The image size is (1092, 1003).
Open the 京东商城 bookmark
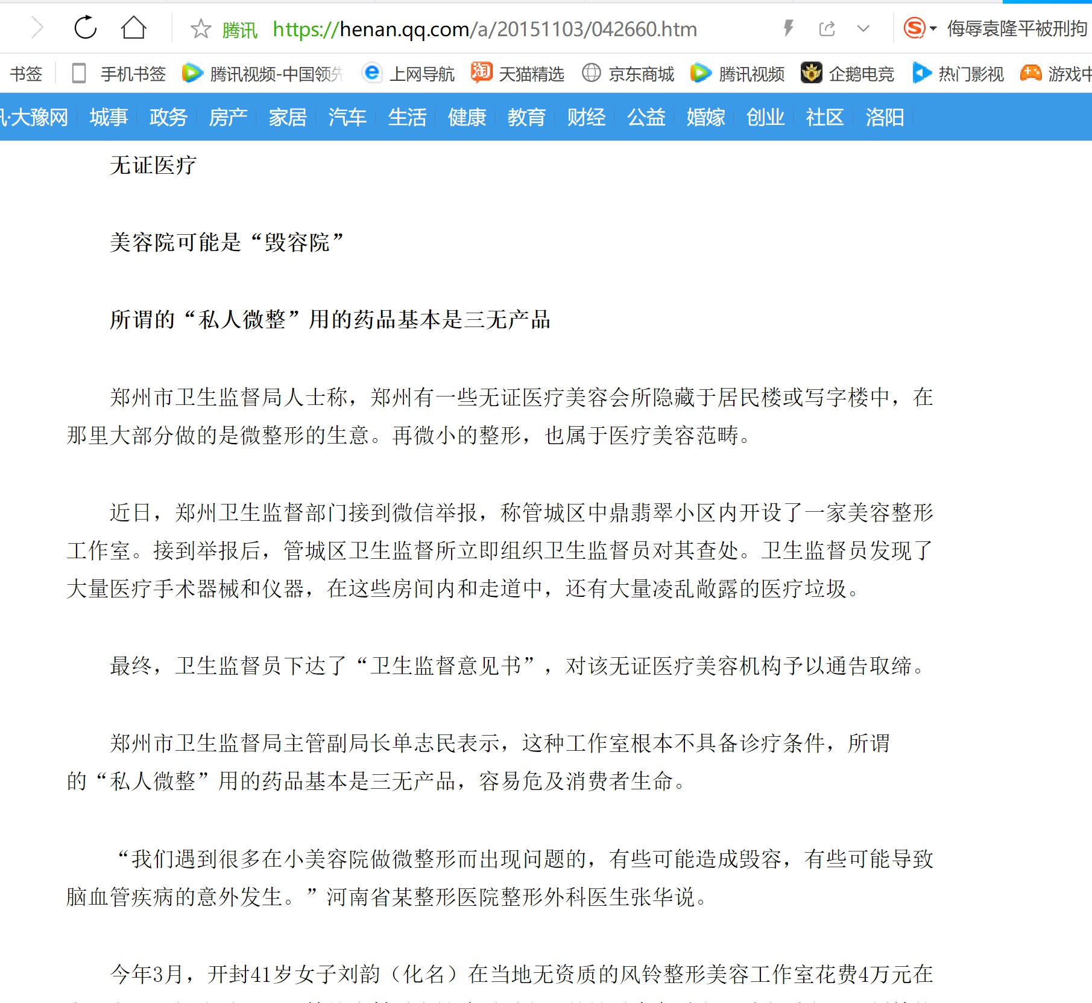[641, 74]
